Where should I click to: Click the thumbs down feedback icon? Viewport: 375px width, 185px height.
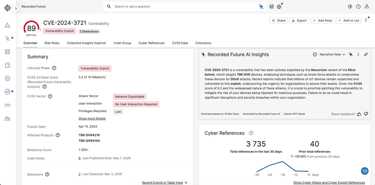click(365, 114)
